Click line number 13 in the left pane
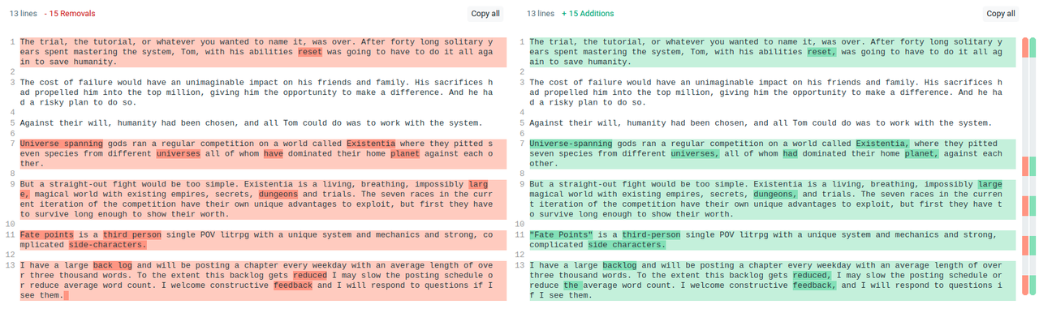The image size is (1039, 309). pos(11,265)
